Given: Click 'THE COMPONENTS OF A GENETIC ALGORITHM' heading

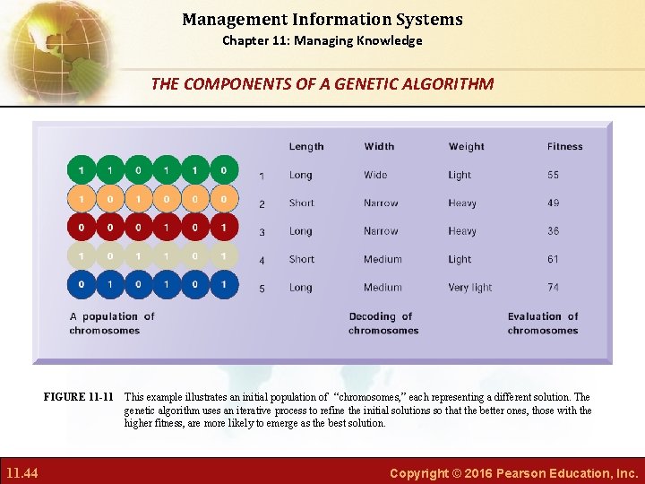Looking at the screenshot, I should [322, 84].
